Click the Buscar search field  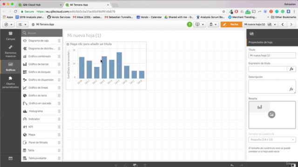click(x=41, y=33)
